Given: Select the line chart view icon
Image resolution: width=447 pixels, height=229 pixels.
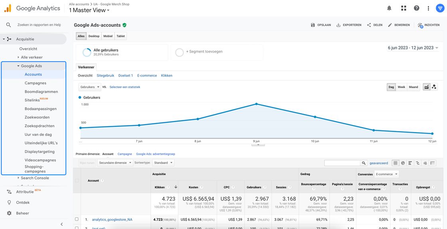Looking at the screenshot, I should coord(427,87).
